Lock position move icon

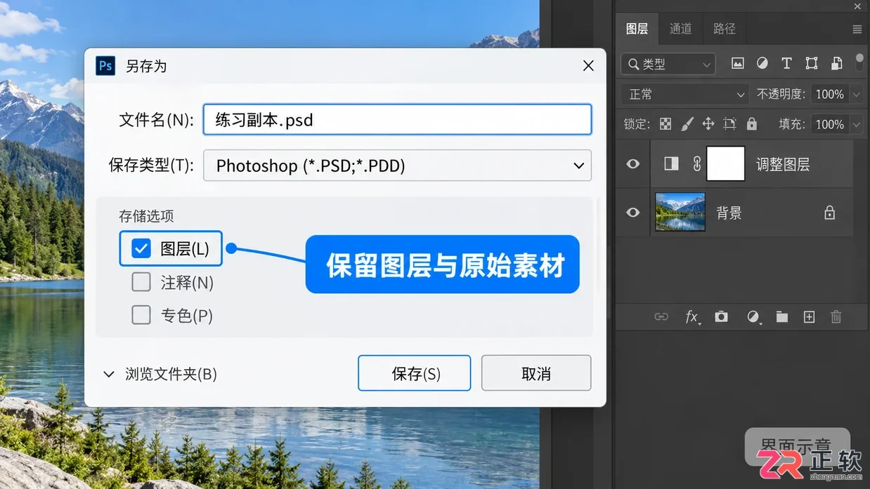pos(708,124)
